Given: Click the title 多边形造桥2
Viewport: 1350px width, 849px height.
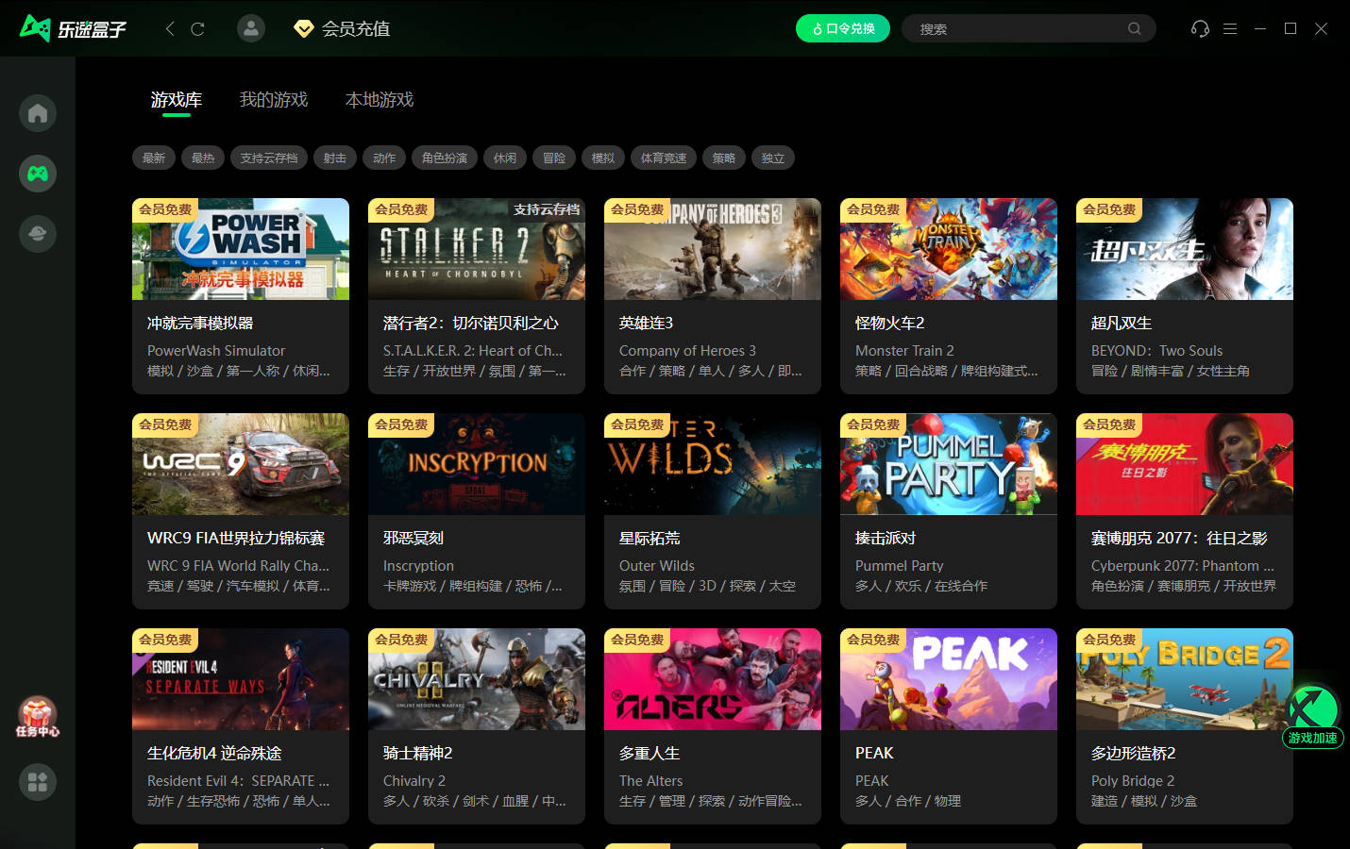Looking at the screenshot, I should point(1133,754).
